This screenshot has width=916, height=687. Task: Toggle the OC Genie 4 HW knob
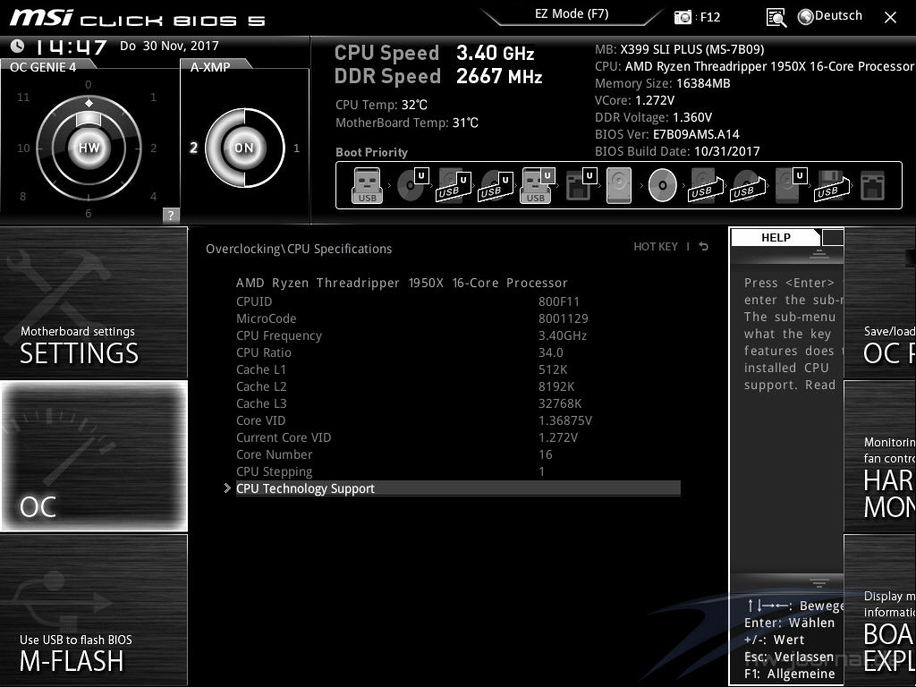coord(89,148)
